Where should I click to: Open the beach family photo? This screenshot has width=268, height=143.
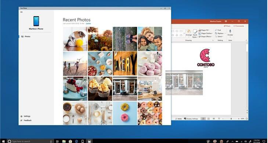(75, 64)
